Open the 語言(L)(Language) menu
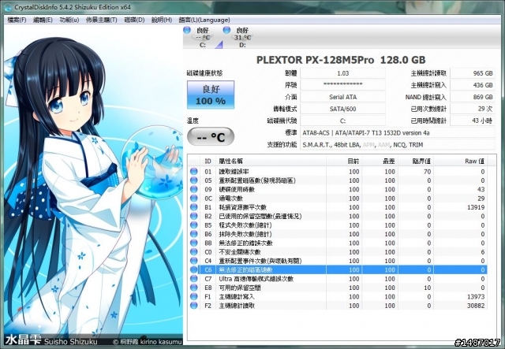 (x=204, y=20)
